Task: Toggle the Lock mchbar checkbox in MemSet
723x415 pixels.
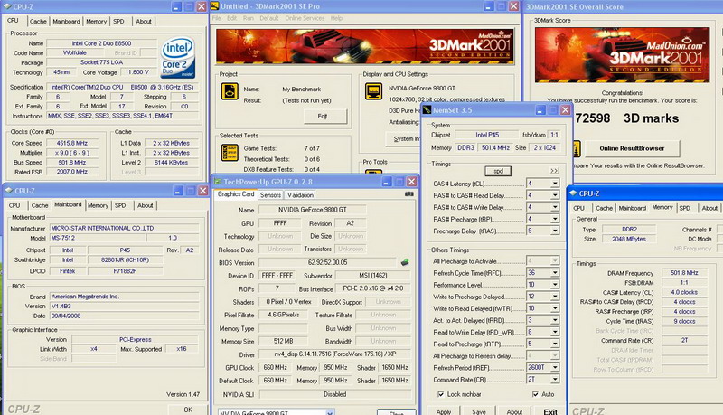Action: pyautogui.click(x=441, y=394)
